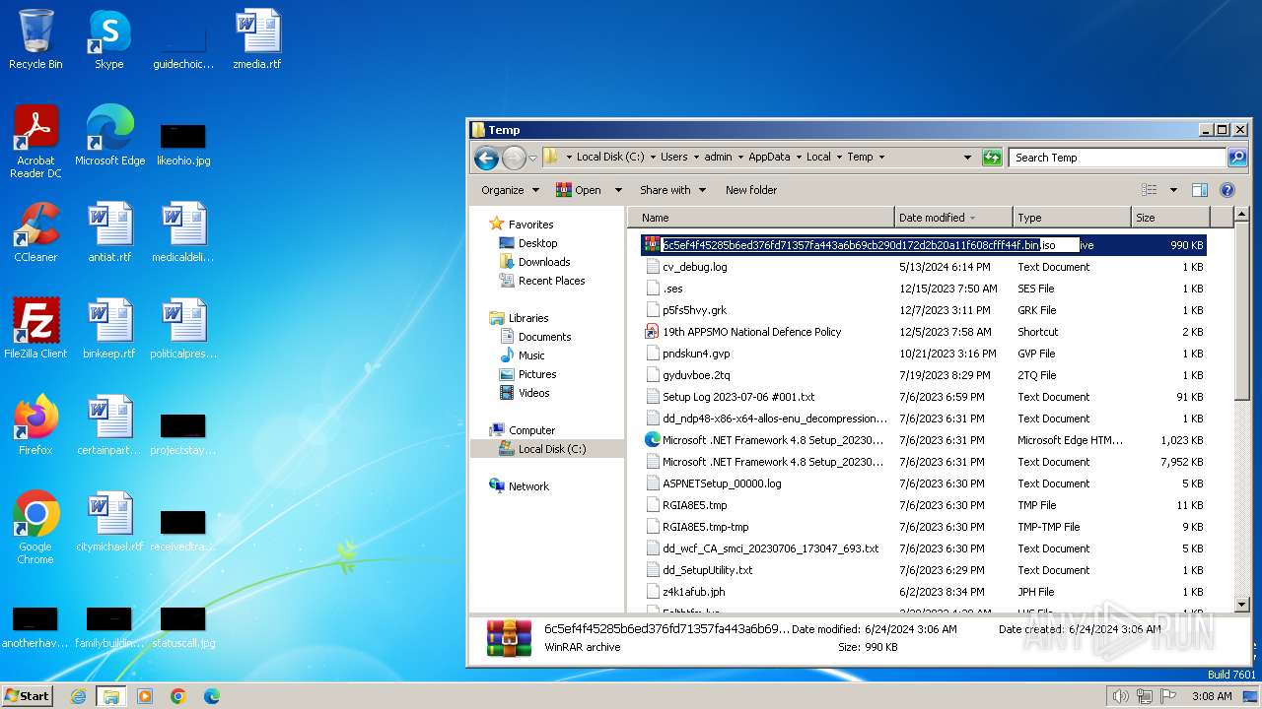
Task: Open the Organize menu
Action: 510,190
